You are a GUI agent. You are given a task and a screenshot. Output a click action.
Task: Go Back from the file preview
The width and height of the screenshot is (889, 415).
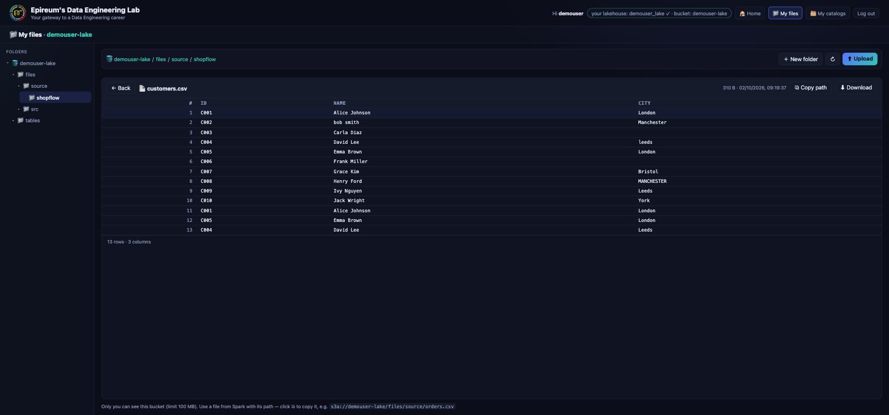click(x=121, y=88)
